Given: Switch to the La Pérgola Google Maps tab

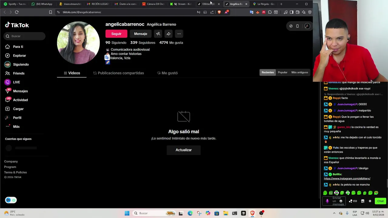Looking at the screenshot, I should point(264,4).
